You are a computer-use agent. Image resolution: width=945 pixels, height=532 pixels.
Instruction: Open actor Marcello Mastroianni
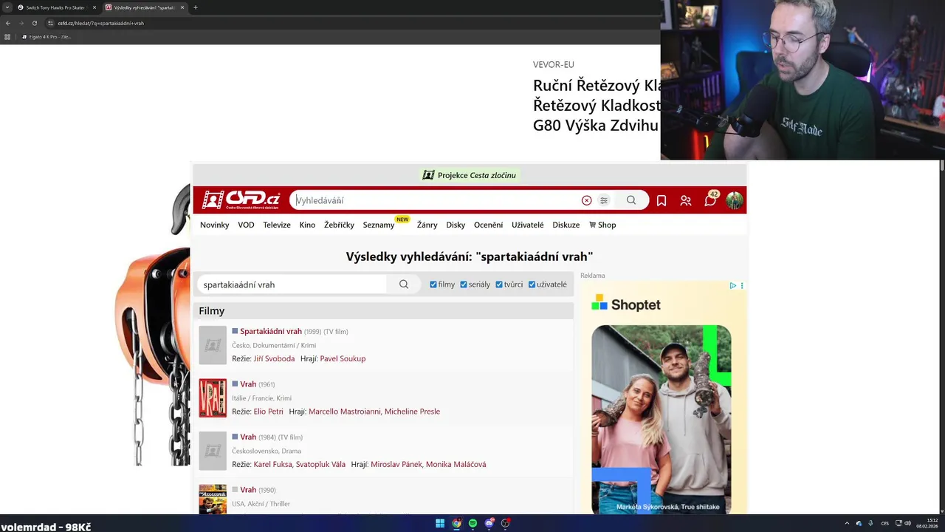[344, 412]
